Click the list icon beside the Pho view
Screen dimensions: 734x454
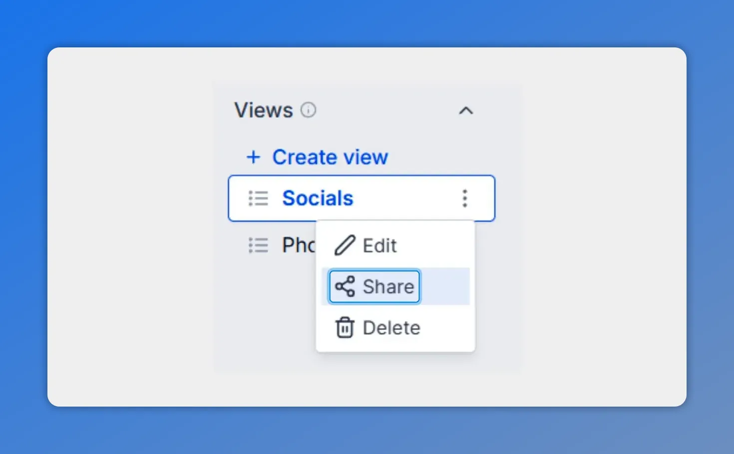[258, 245]
